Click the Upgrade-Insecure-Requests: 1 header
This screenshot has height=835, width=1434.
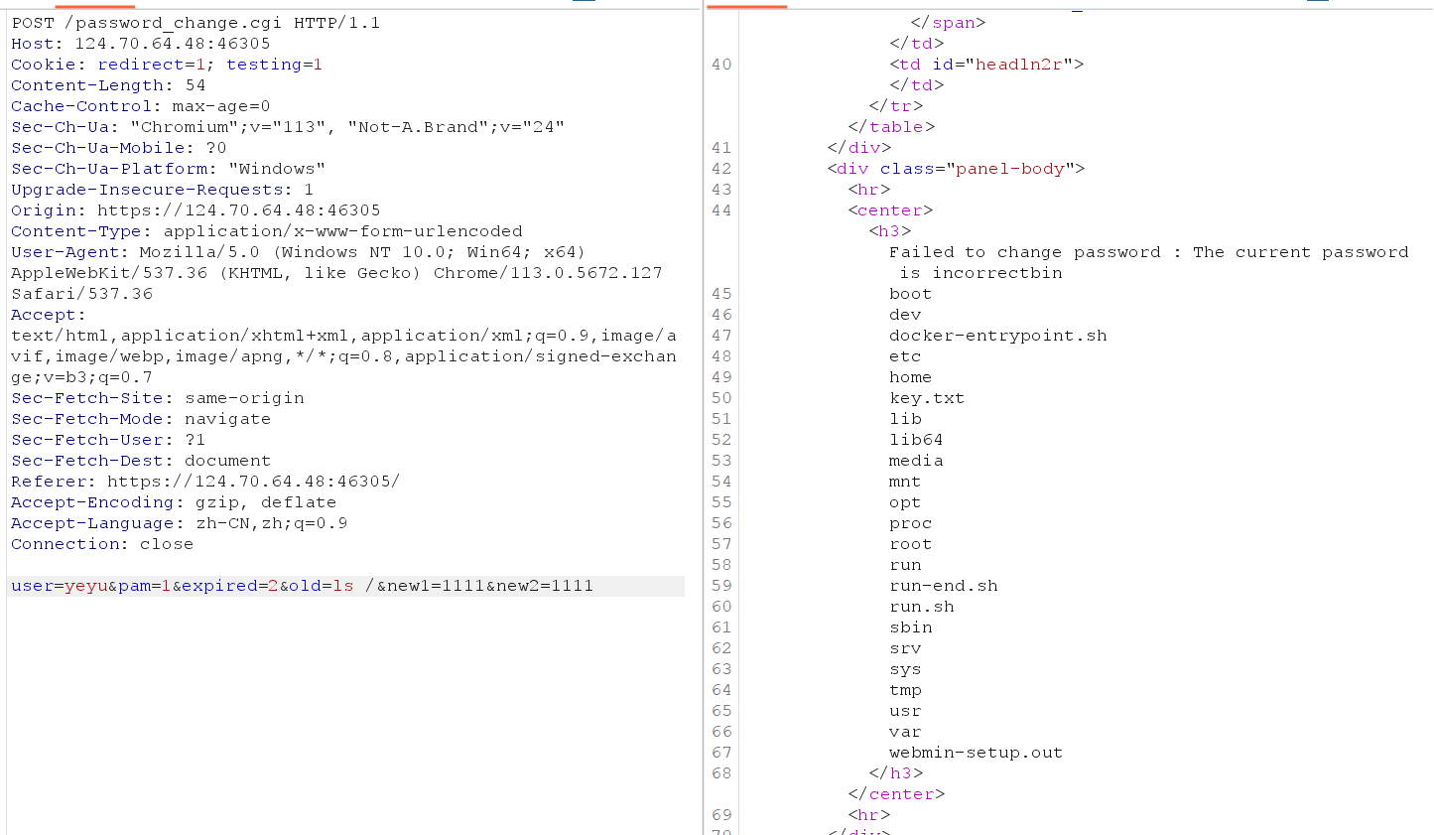click(162, 190)
